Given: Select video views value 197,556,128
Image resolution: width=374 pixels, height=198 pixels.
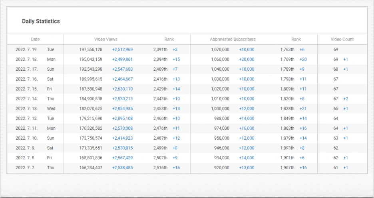Looking at the screenshot, I should point(91,49).
